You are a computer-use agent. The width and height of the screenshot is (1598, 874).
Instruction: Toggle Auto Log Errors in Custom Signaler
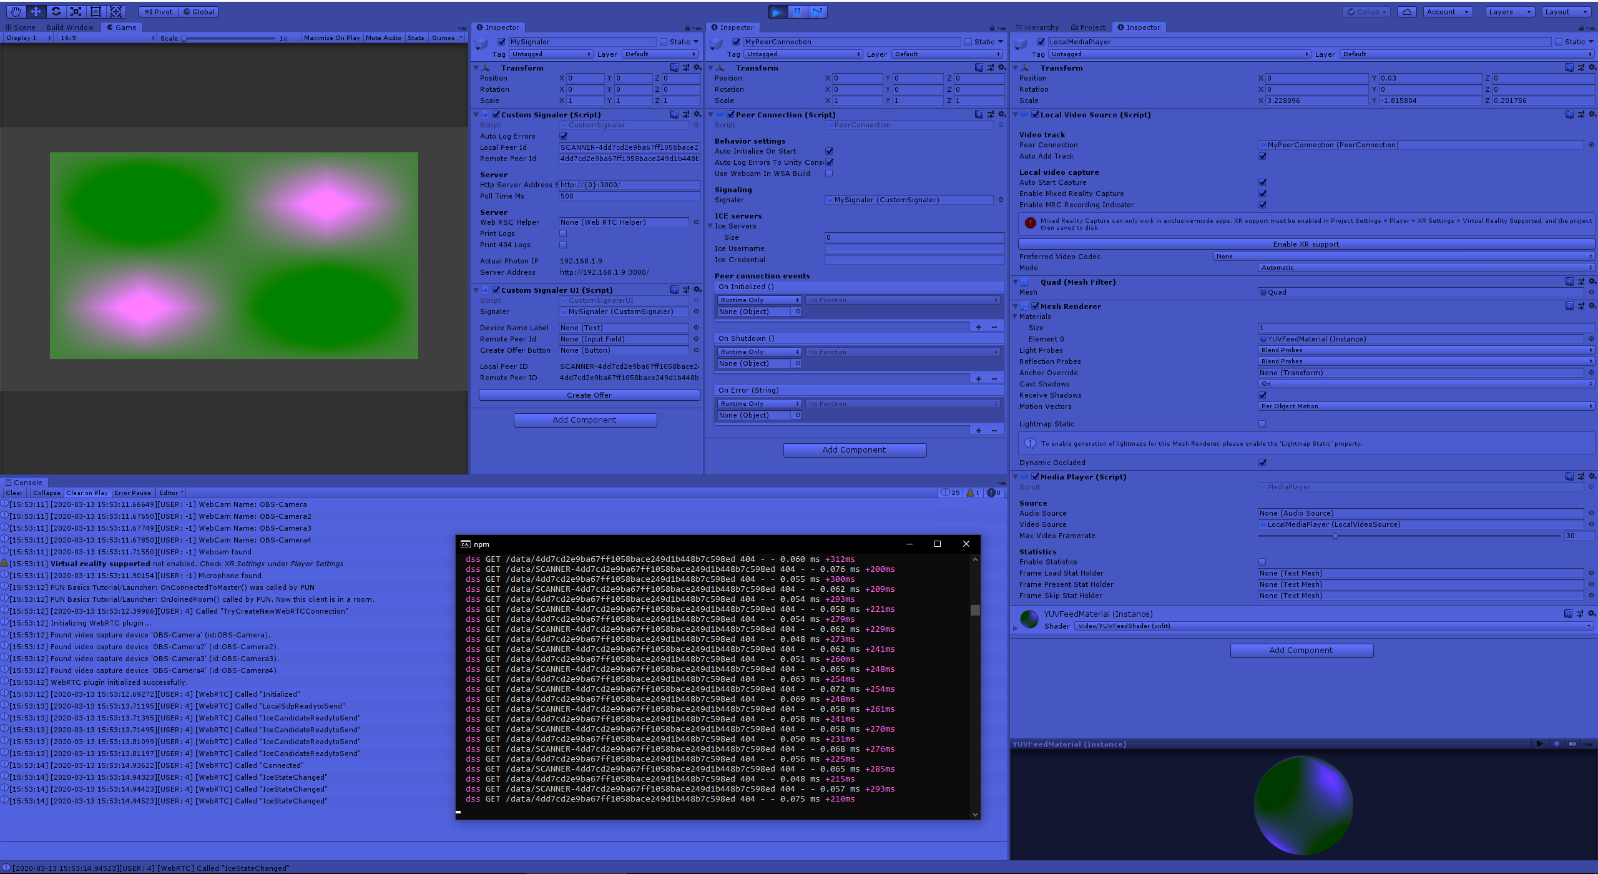(x=563, y=136)
